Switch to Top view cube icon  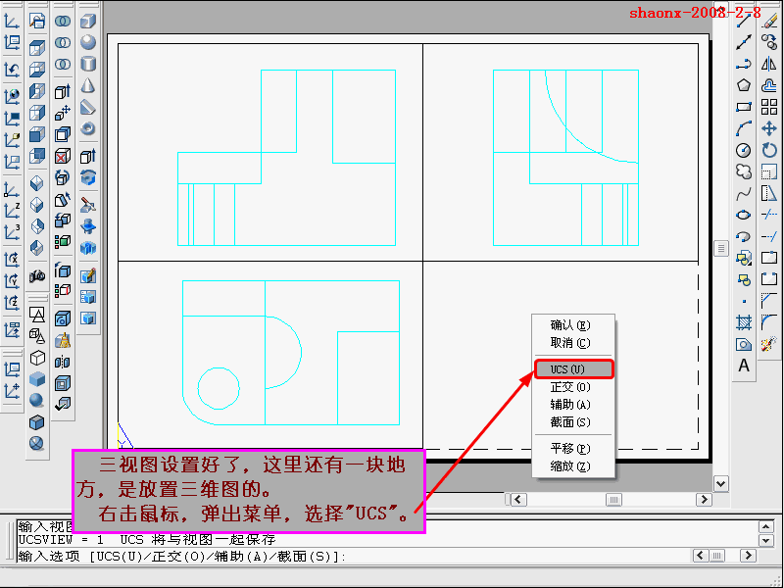(37, 48)
